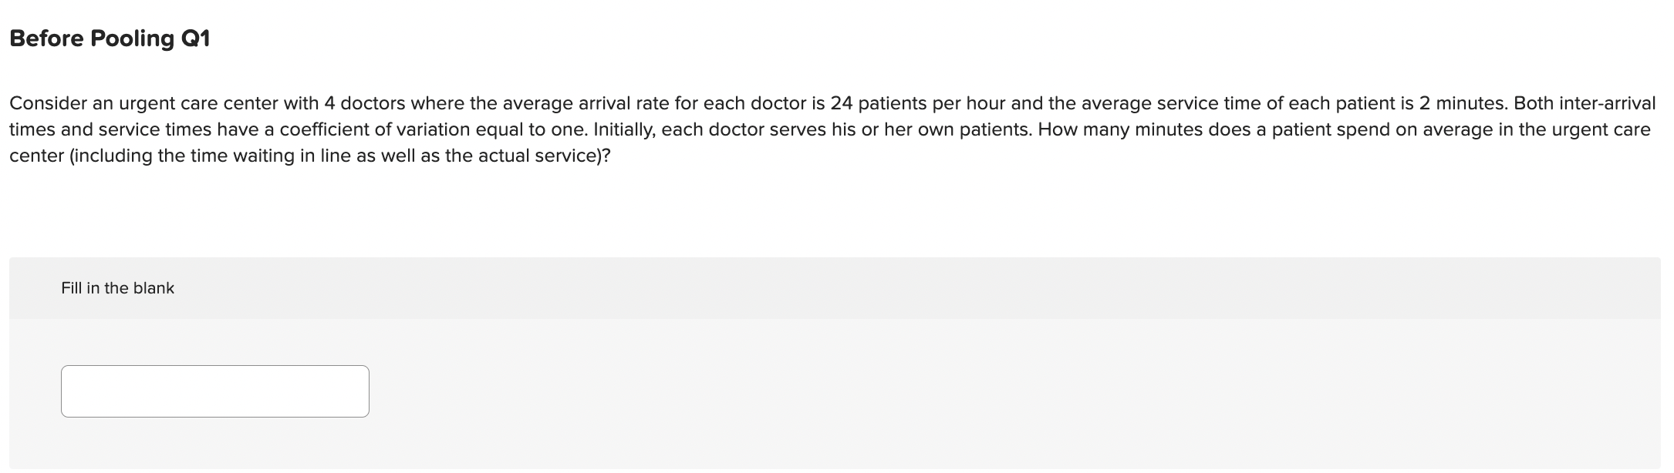1674x473 pixels.
Task: Select the 'Before Pooling Q1' heading
Action: pos(110,38)
